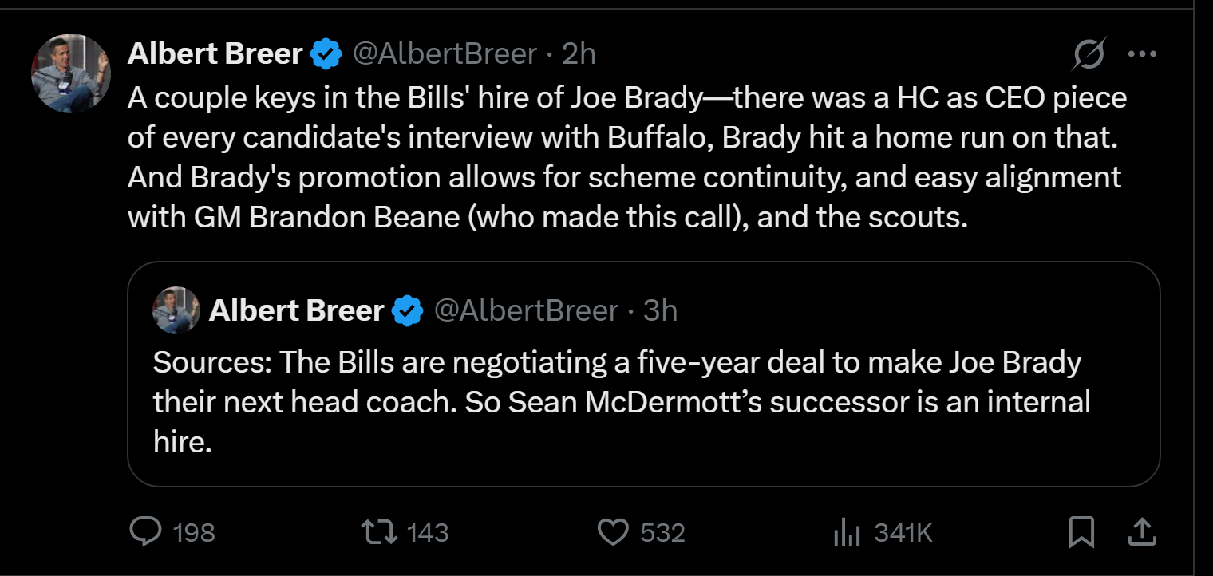Click the reply icon under the tweet
The width and height of the screenshot is (1213, 576).
coord(146,532)
